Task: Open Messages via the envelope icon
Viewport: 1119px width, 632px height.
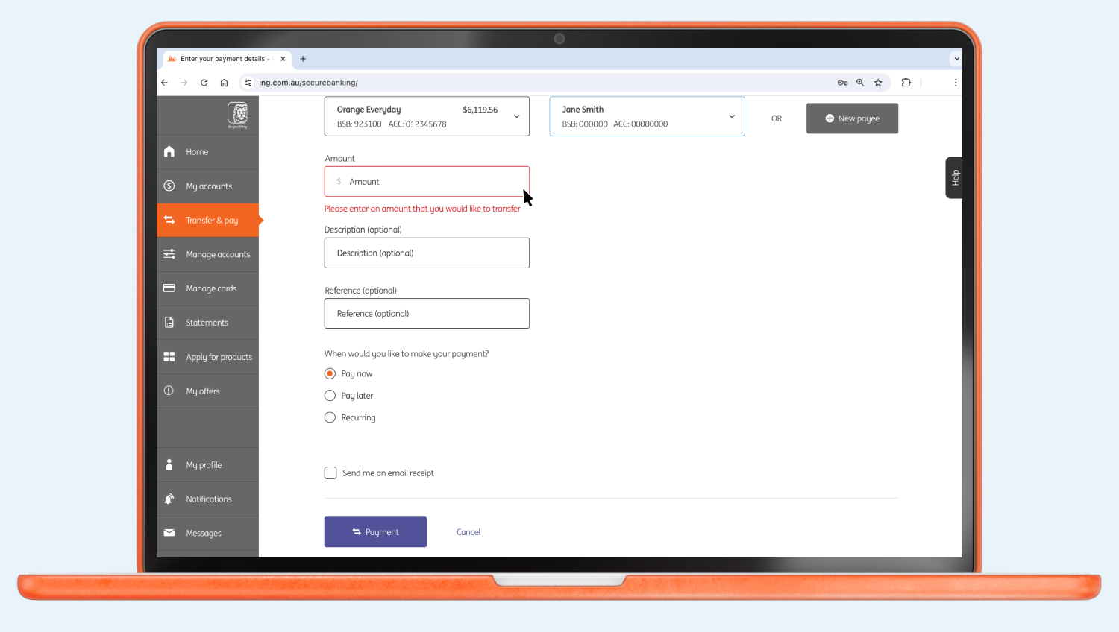Action: [x=169, y=533]
